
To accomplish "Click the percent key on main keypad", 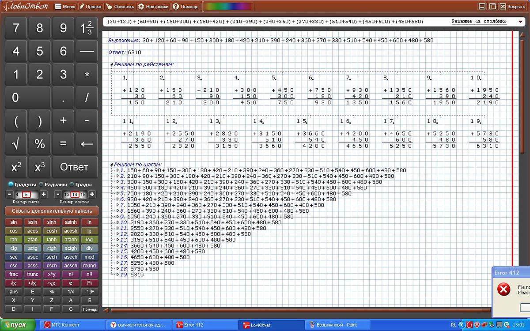I will (40, 143).
